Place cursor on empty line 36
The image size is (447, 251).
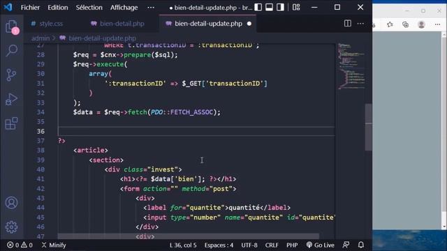tap(196, 131)
